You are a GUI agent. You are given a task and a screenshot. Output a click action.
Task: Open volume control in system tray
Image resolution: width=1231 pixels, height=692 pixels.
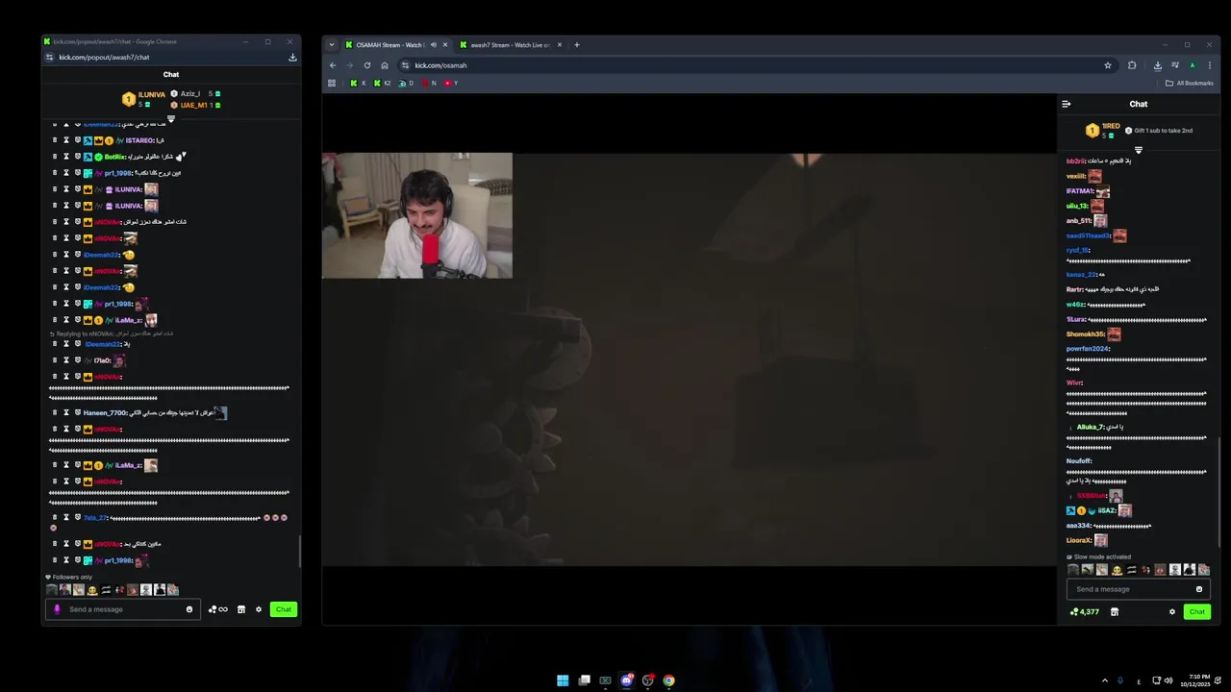(x=1168, y=680)
